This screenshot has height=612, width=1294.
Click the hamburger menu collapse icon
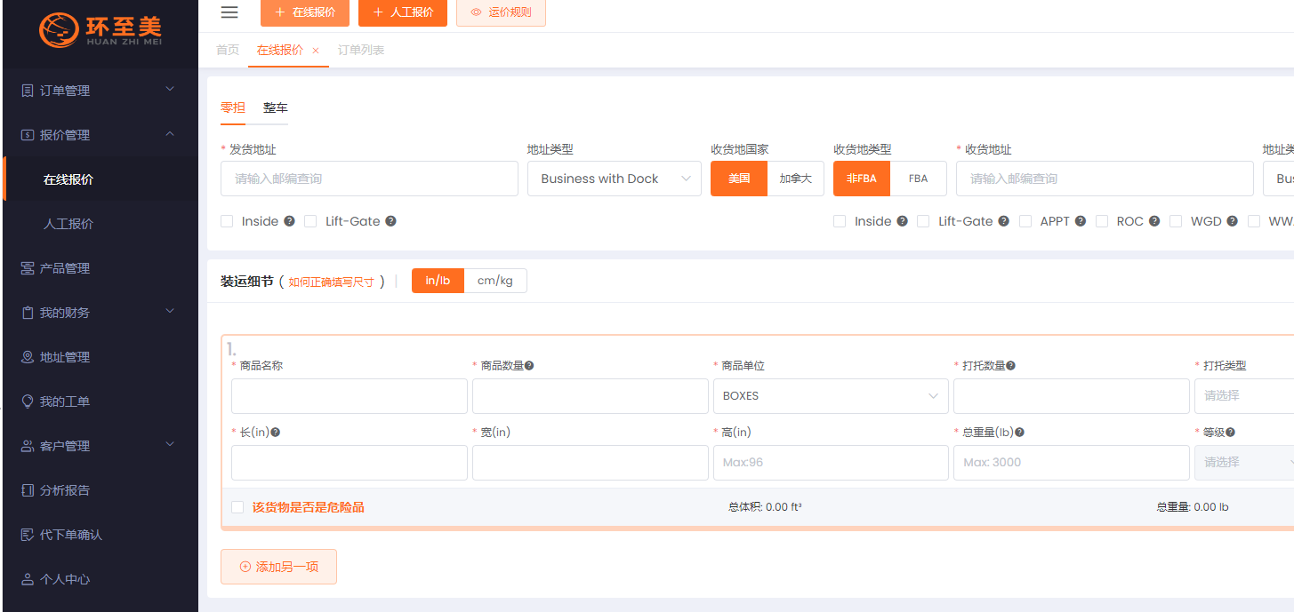[x=229, y=12]
